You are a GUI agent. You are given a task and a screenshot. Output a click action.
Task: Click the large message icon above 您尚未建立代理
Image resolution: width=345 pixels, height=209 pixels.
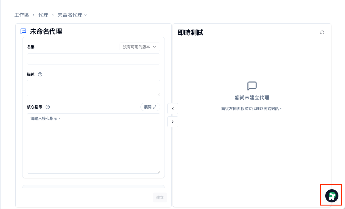[252, 86]
